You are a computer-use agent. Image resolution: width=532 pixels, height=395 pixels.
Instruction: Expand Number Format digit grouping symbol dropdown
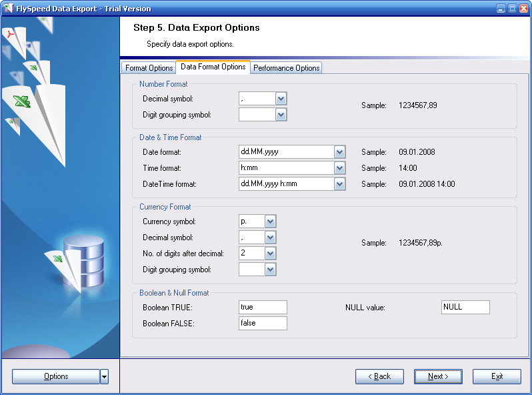(x=281, y=115)
